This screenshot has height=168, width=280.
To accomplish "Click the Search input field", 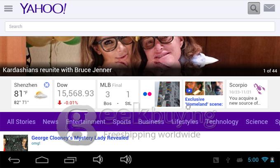I will [140, 26].
